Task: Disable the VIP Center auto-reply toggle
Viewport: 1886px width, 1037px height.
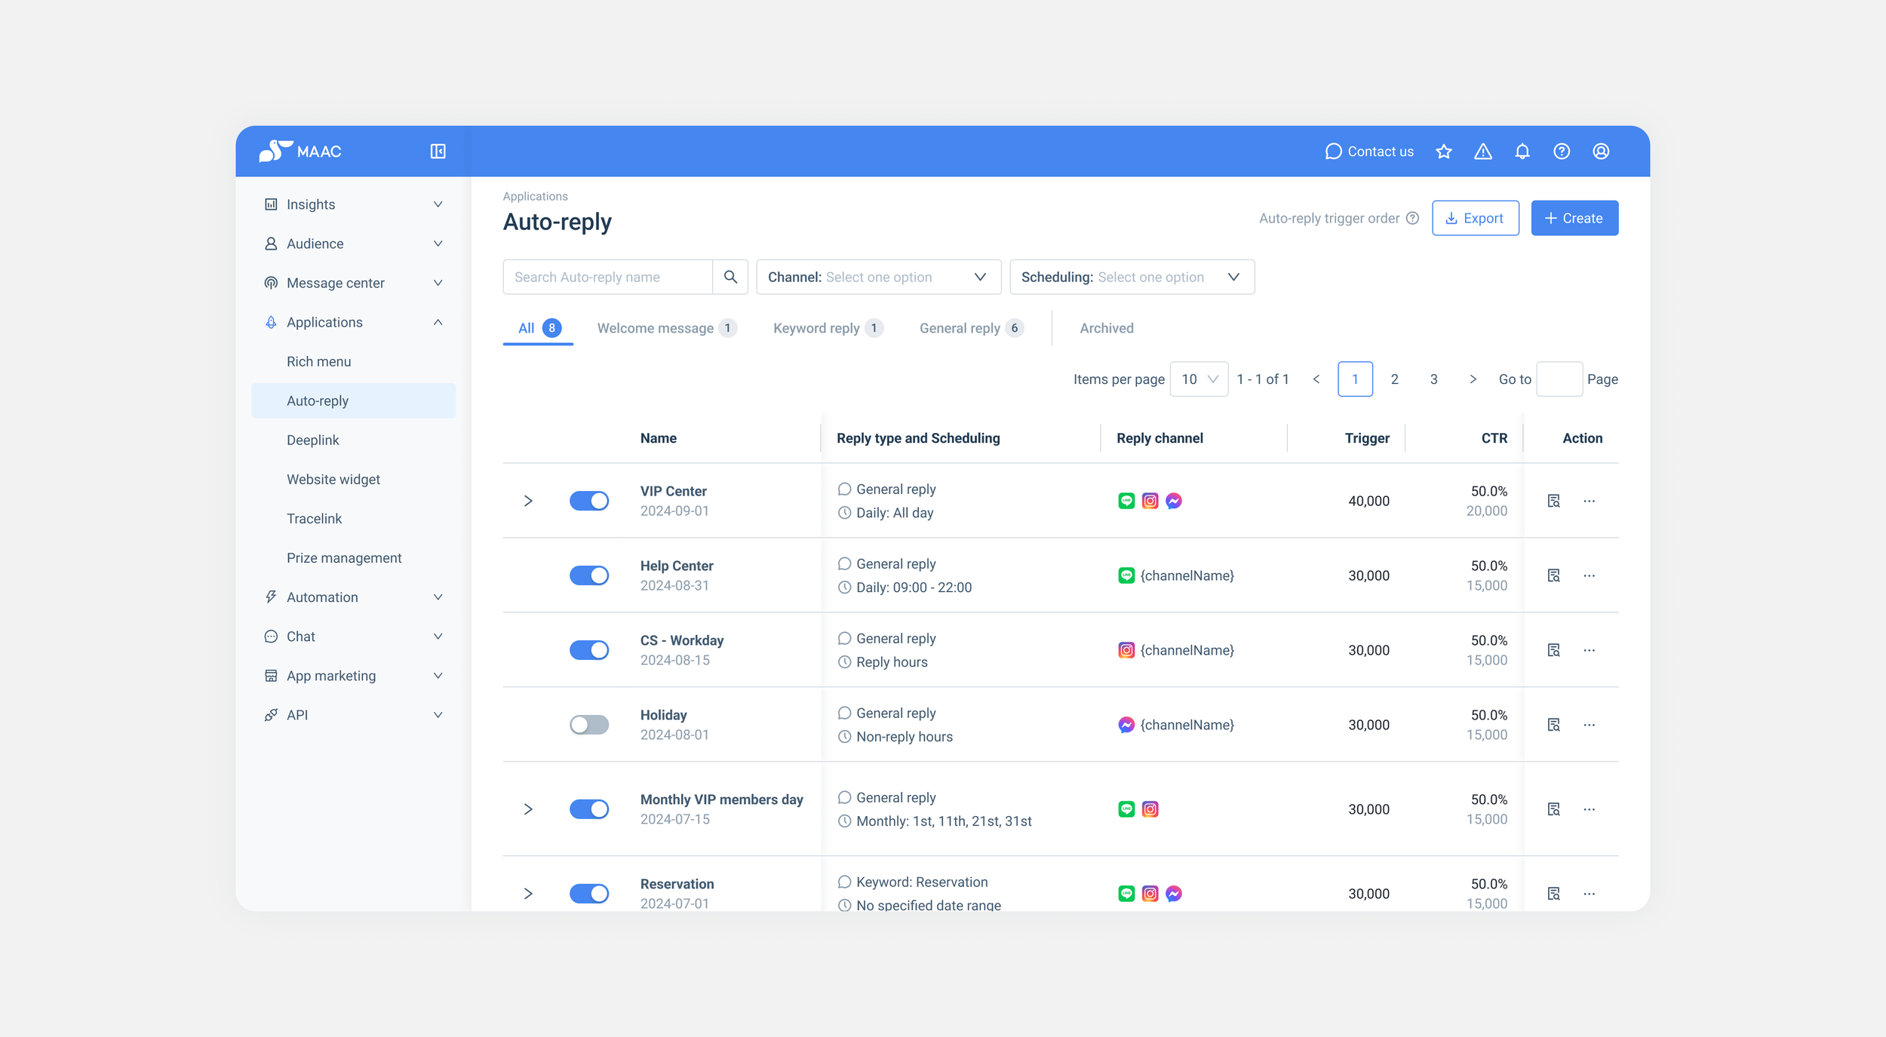Action: coord(588,501)
